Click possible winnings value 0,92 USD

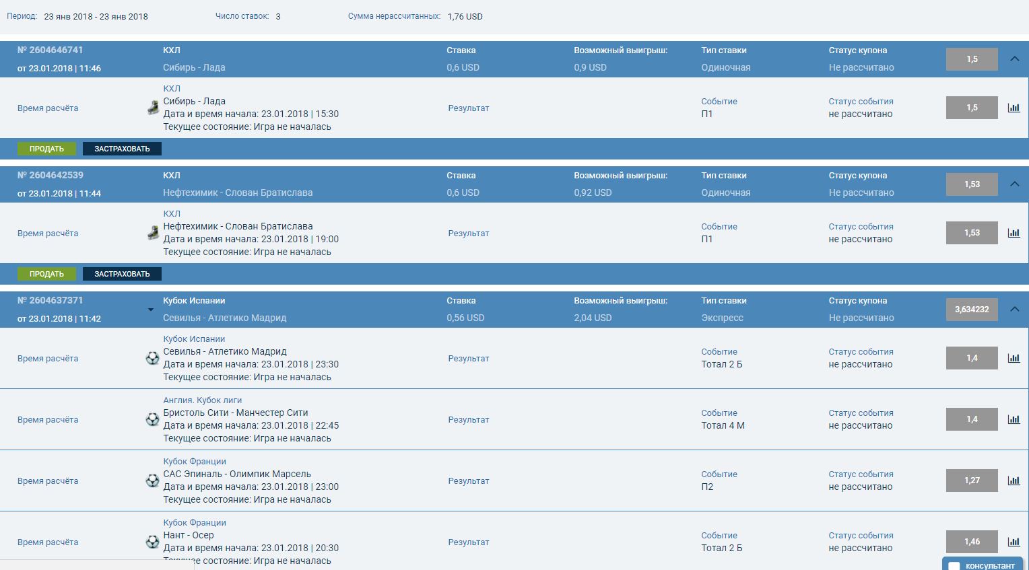(593, 192)
